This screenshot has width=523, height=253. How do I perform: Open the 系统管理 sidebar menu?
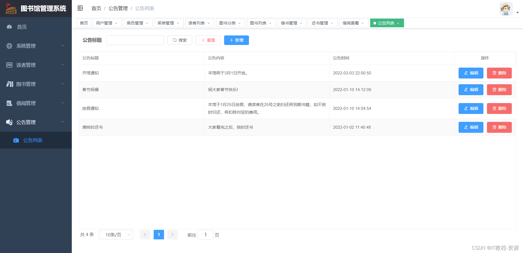(36, 46)
